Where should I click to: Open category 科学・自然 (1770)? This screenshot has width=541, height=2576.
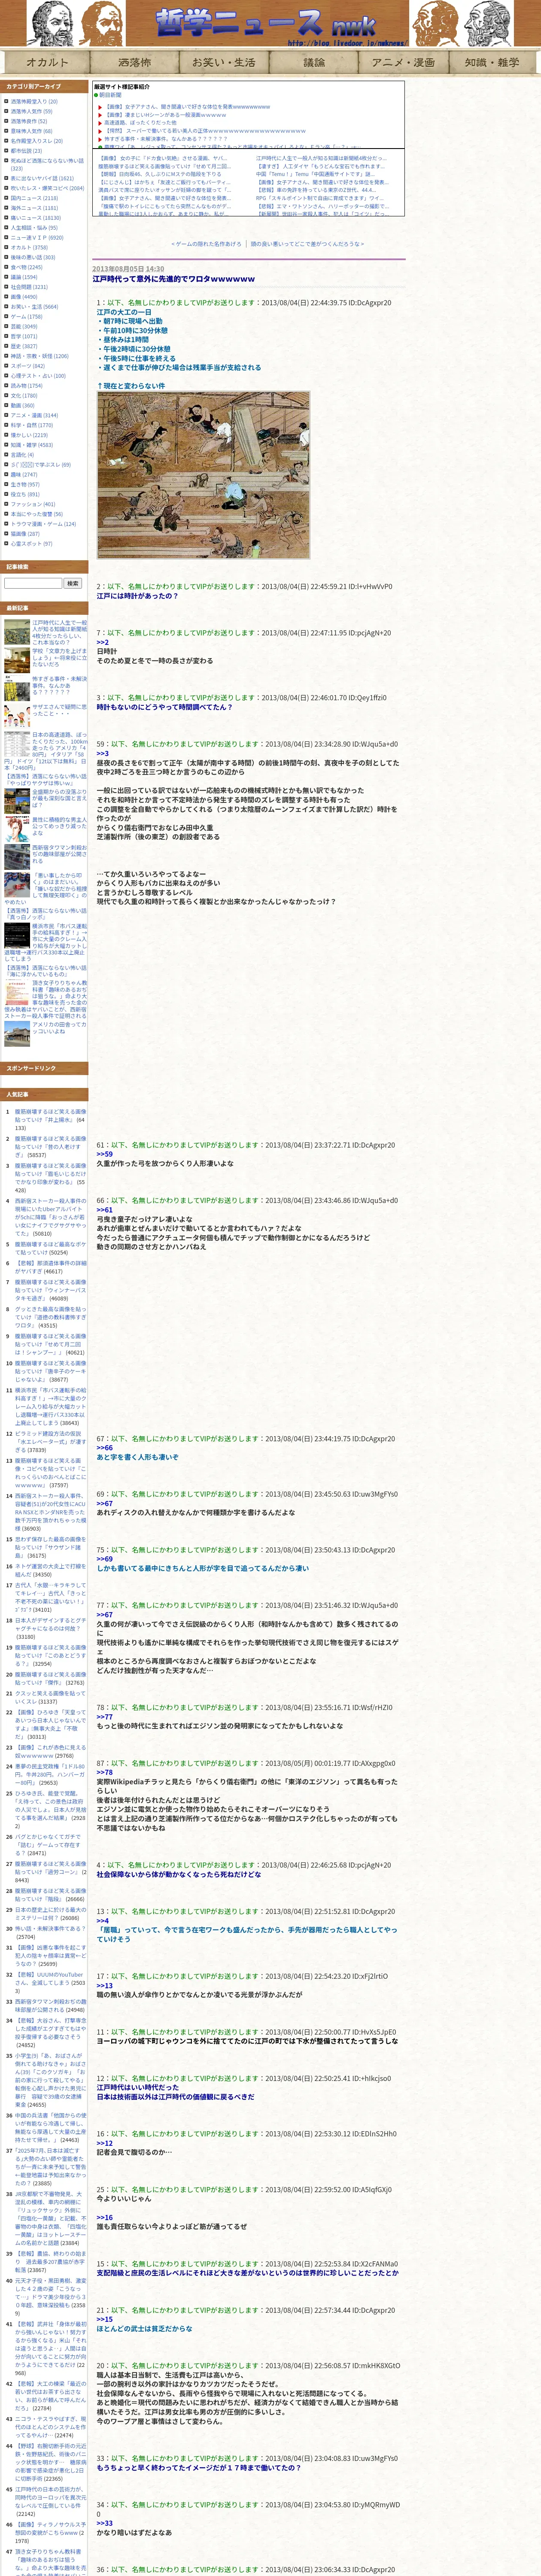(x=32, y=425)
